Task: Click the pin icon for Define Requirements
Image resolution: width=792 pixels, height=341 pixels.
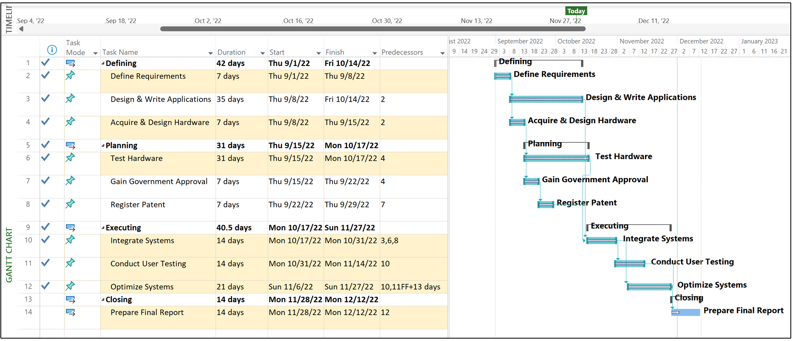Action: click(x=70, y=75)
